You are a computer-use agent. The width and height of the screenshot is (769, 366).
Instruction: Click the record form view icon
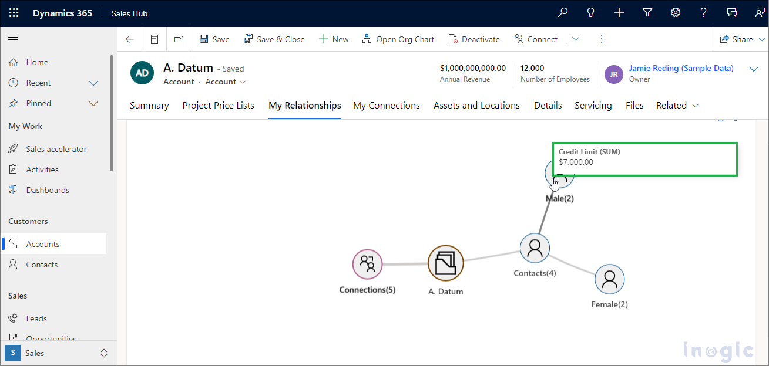coord(155,39)
